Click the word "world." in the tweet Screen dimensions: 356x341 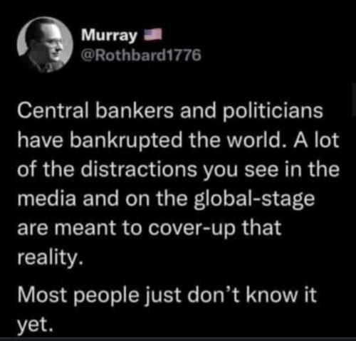(x=256, y=140)
